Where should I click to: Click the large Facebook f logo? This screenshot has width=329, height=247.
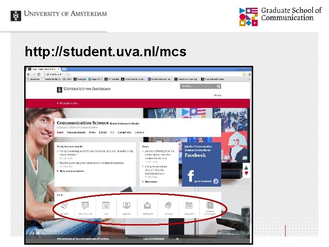coord(191,176)
